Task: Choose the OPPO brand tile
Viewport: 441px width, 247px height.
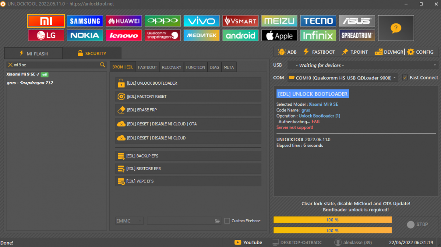Action: click(162, 21)
